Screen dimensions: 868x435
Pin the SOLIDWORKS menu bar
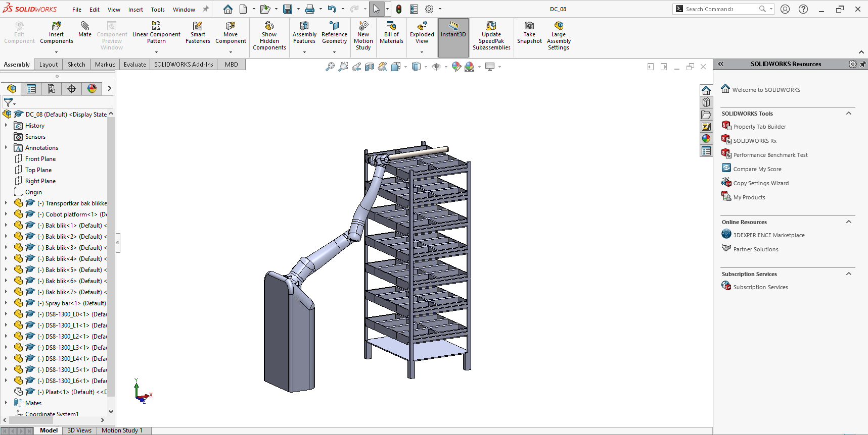click(206, 9)
